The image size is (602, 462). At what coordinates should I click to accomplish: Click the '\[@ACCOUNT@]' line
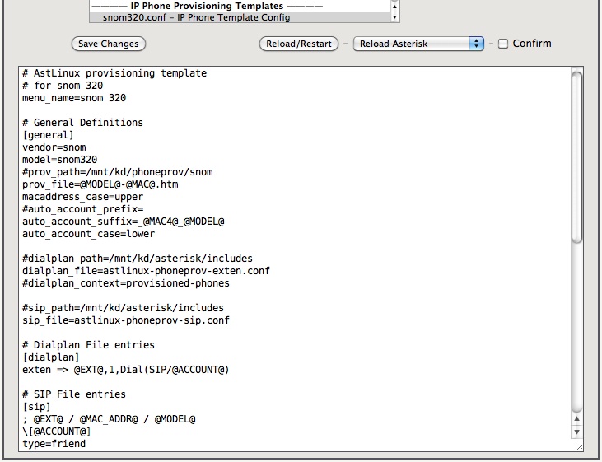(x=57, y=432)
